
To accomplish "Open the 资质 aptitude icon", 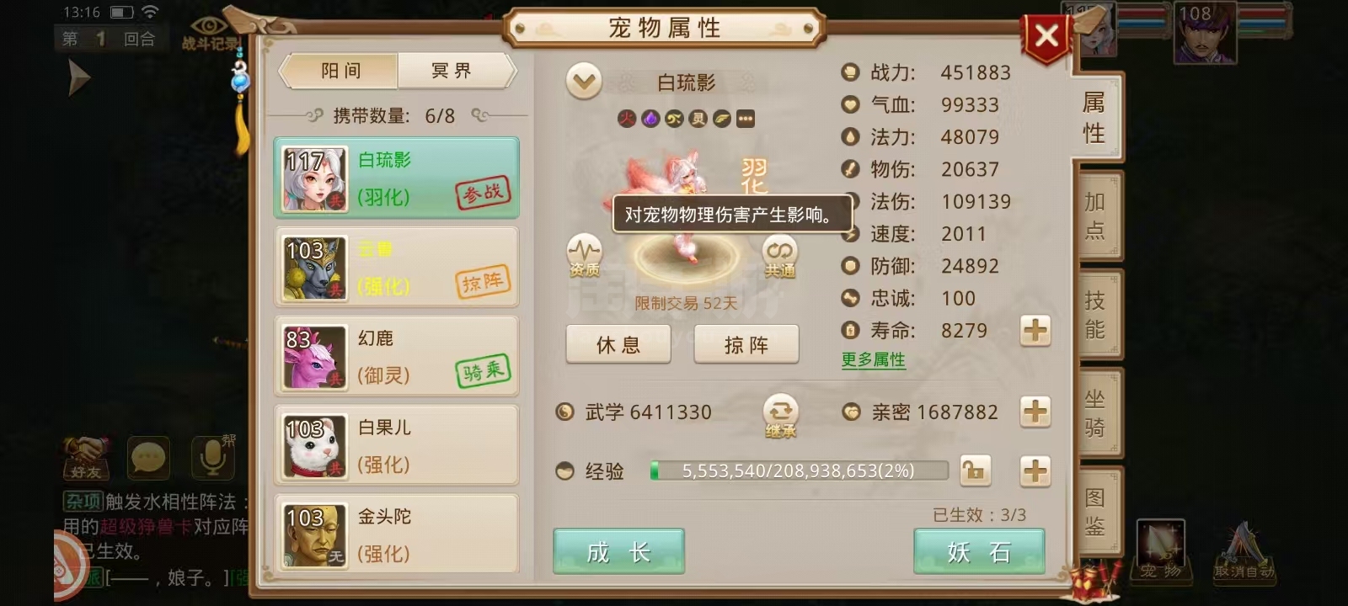I will pyautogui.click(x=584, y=256).
